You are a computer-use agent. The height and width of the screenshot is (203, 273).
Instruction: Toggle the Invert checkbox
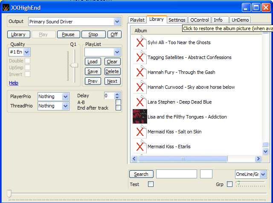pos(27,74)
